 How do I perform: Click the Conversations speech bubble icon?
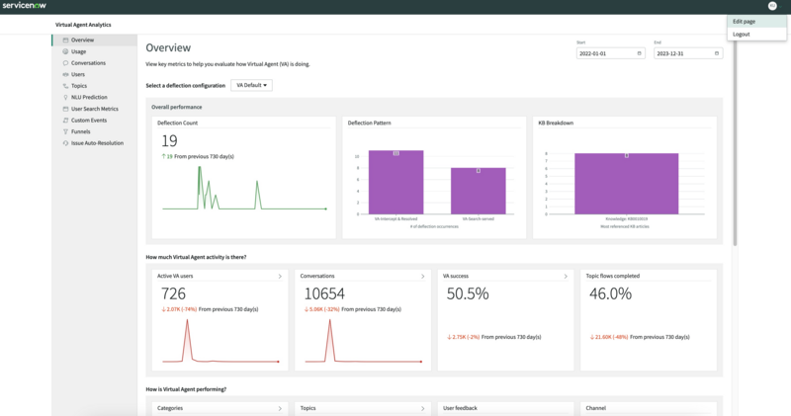pyautogui.click(x=65, y=63)
